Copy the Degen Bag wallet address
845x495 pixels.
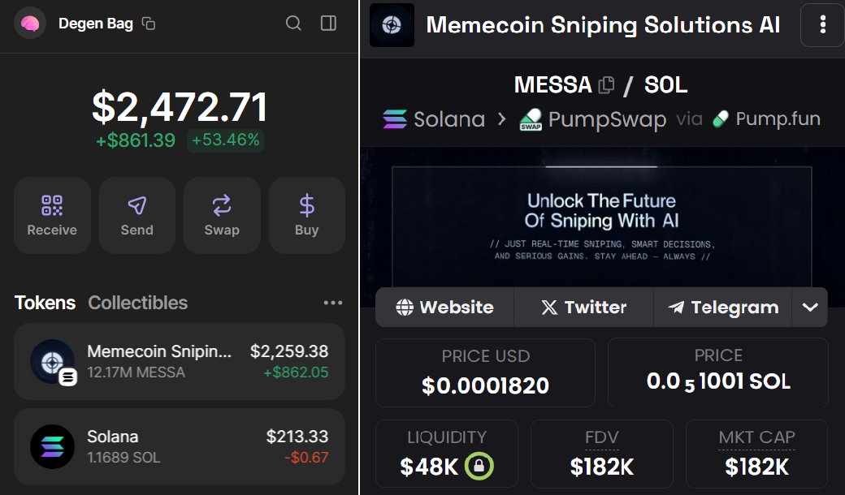[x=148, y=24]
